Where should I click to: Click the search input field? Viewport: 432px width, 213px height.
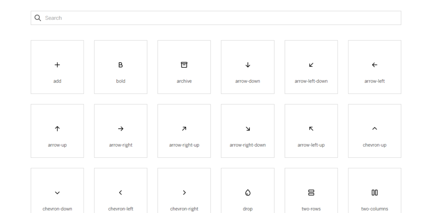[x=219, y=18]
